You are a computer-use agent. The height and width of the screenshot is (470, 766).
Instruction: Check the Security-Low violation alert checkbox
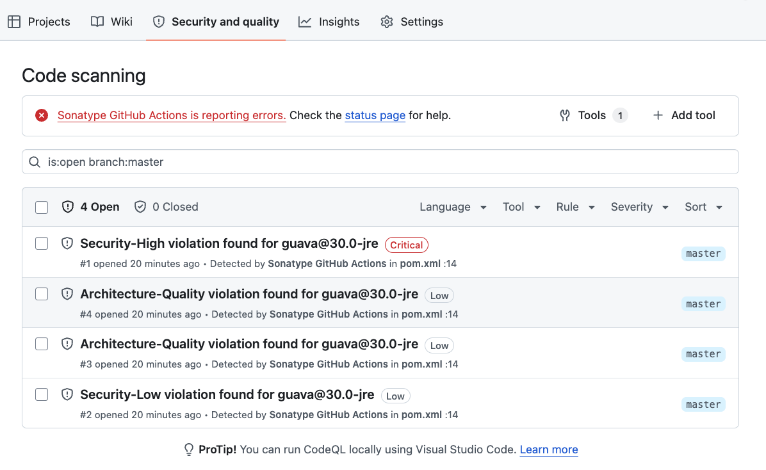42,394
